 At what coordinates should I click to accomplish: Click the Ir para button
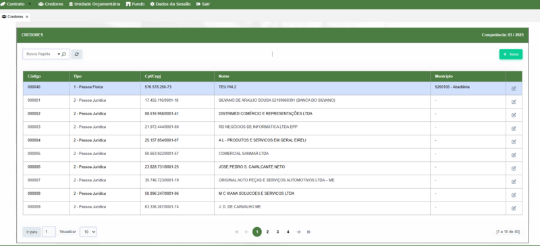32,232
